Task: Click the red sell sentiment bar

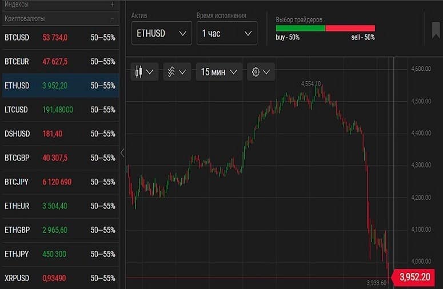Action: point(350,28)
